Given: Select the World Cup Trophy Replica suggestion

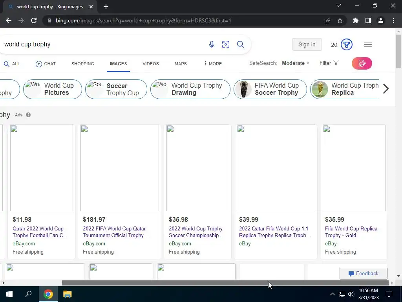Looking at the screenshot, I should pyautogui.click(x=345, y=89).
